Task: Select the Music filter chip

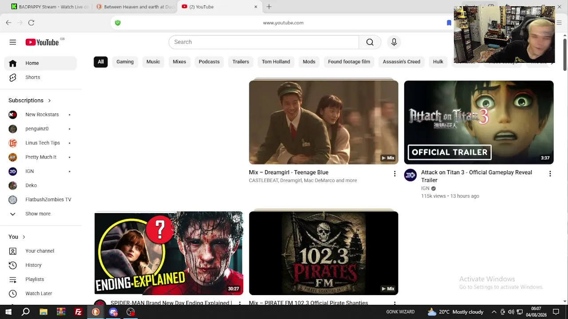Action: tap(153, 62)
